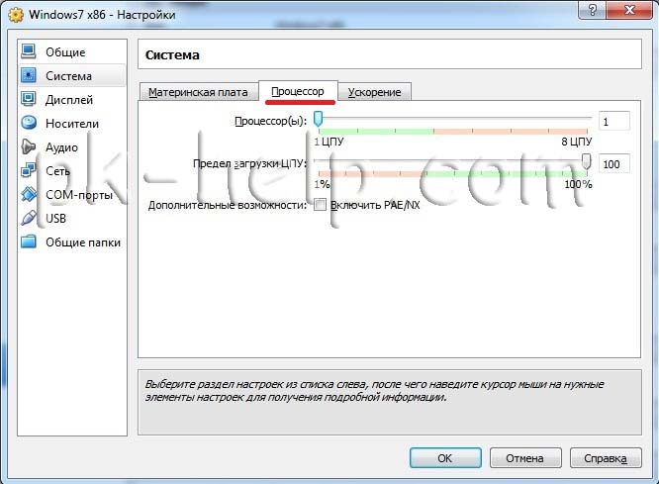Click the settings gear icon in title bar

16,15
